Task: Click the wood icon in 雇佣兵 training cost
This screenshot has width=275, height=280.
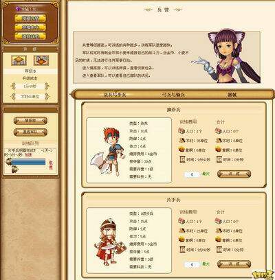Action: pos(181,140)
